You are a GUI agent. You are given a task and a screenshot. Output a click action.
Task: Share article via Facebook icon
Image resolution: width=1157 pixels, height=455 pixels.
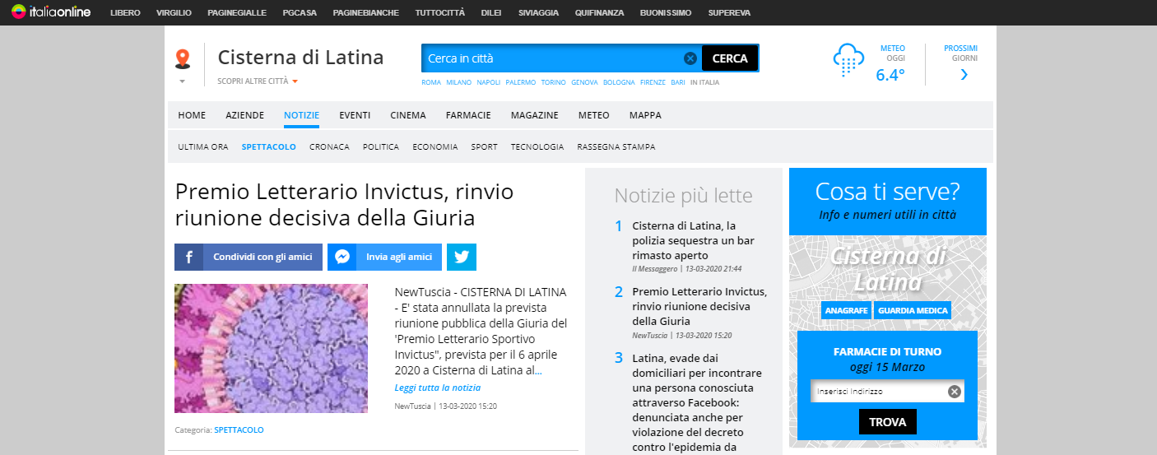[188, 257]
